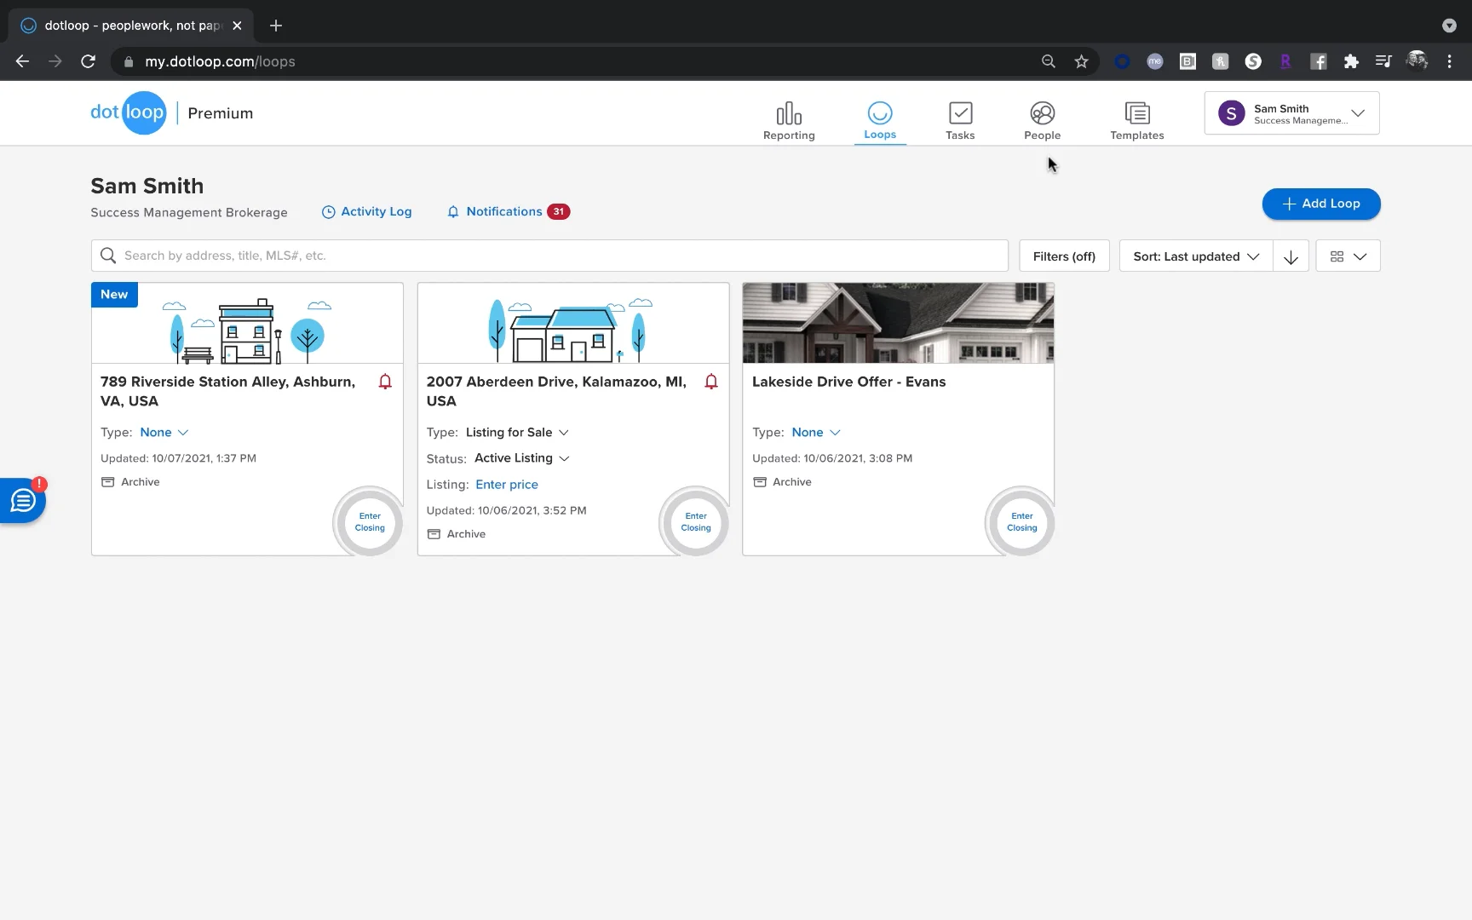Click the dotloop logo
Image resolution: width=1472 pixels, height=920 pixels.
coord(129,112)
